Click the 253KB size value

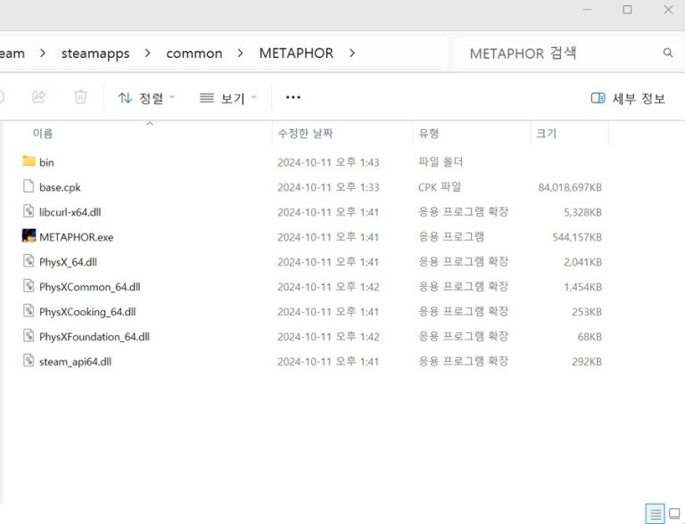(x=587, y=312)
